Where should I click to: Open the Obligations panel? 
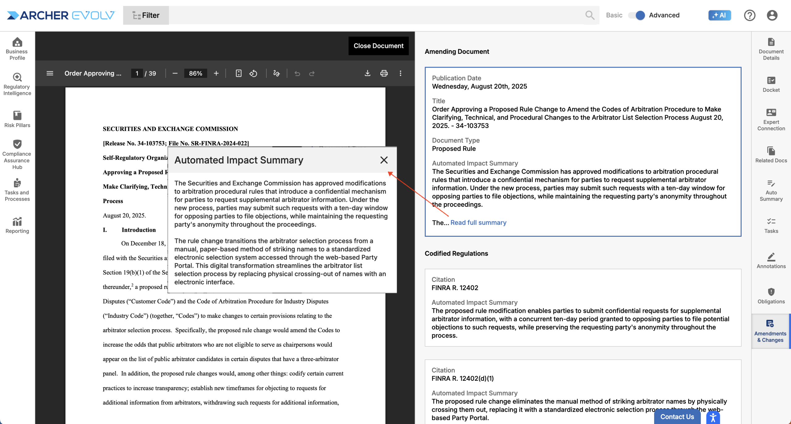pyautogui.click(x=771, y=296)
